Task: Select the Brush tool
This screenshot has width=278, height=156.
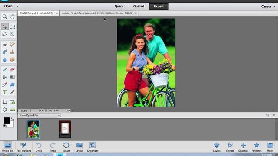Action: pyautogui.click(x=5, y=69)
